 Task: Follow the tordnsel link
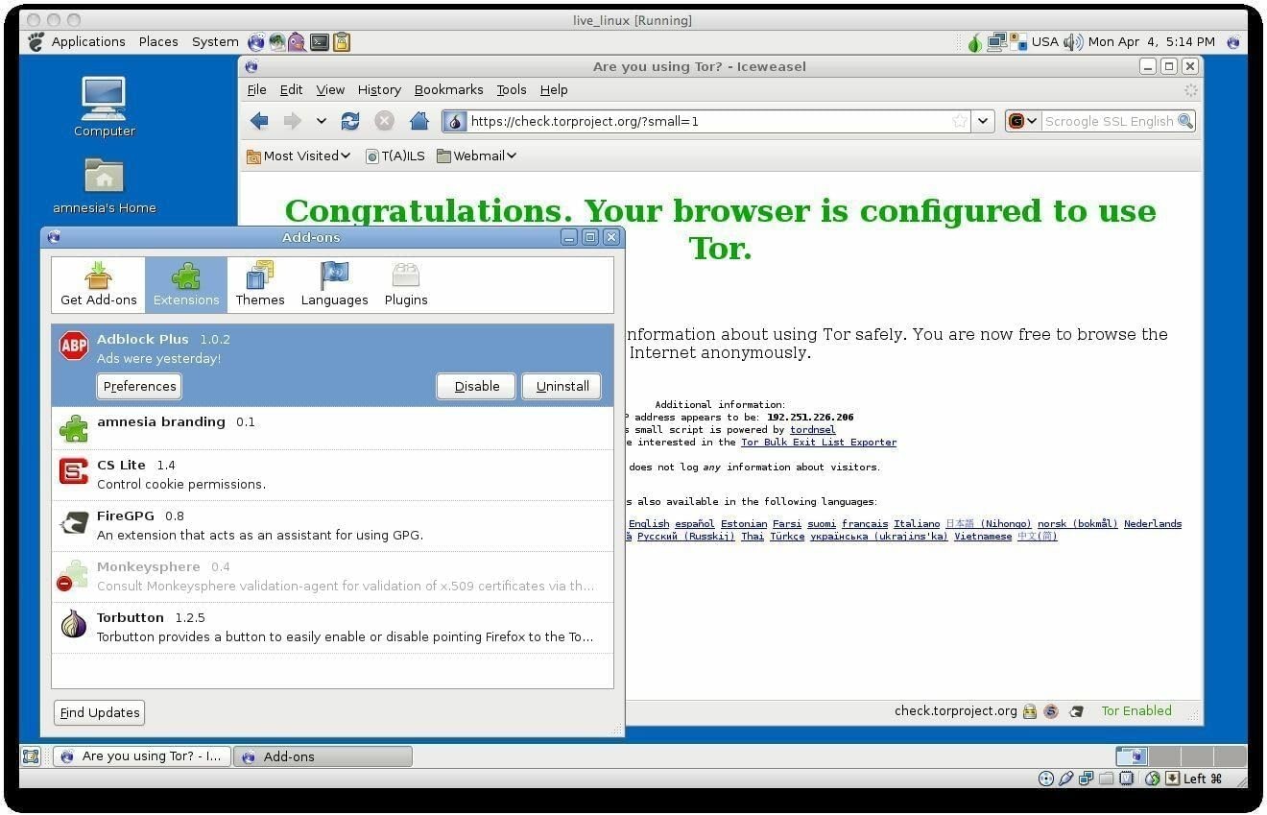coord(812,429)
